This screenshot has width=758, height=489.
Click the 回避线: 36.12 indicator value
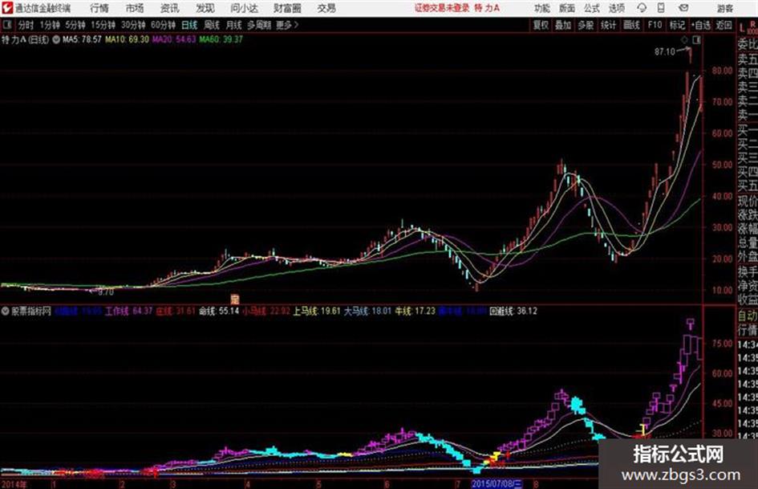(513, 312)
